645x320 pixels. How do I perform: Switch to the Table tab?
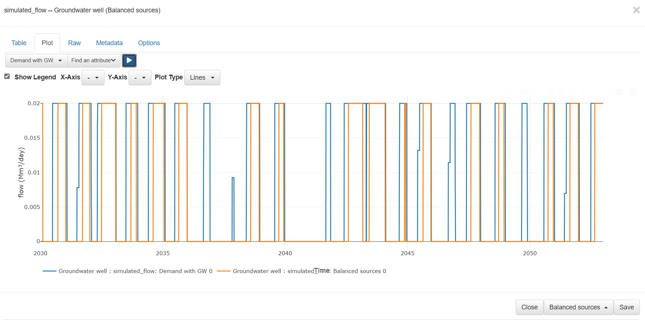pos(19,43)
